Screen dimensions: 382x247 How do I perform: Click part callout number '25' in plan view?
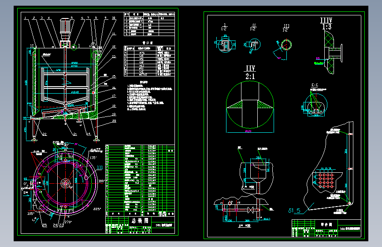pos(45,225)
